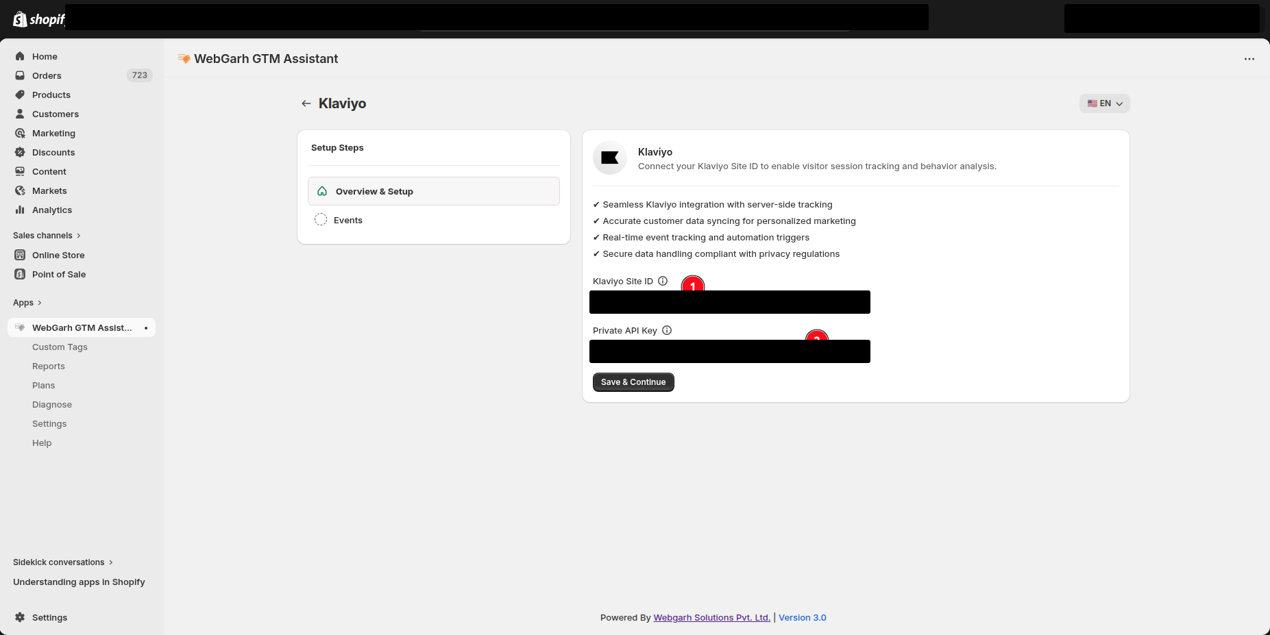Click the Marketing target icon
The width and height of the screenshot is (1270, 635).
click(20, 133)
